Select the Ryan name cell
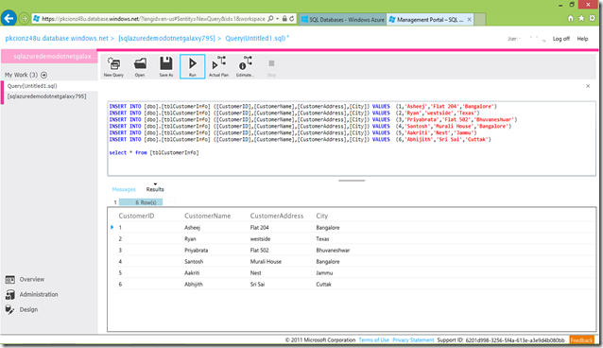 pos(190,238)
